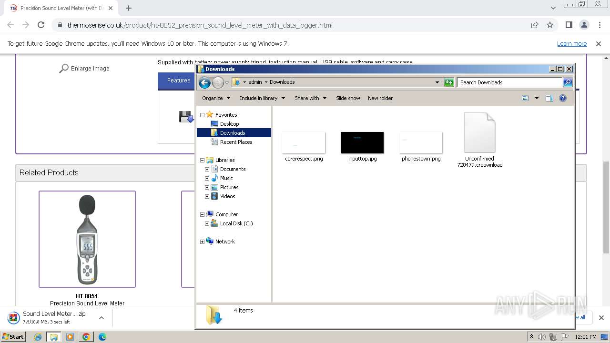Open recent pages dropdown arrow
The image size is (610, 343).
click(x=227, y=82)
